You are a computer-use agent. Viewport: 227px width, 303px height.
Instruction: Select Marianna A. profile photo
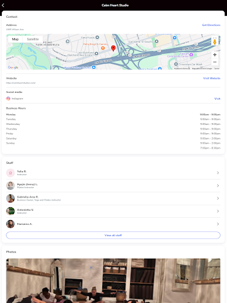pyautogui.click(x=11, y=224)
